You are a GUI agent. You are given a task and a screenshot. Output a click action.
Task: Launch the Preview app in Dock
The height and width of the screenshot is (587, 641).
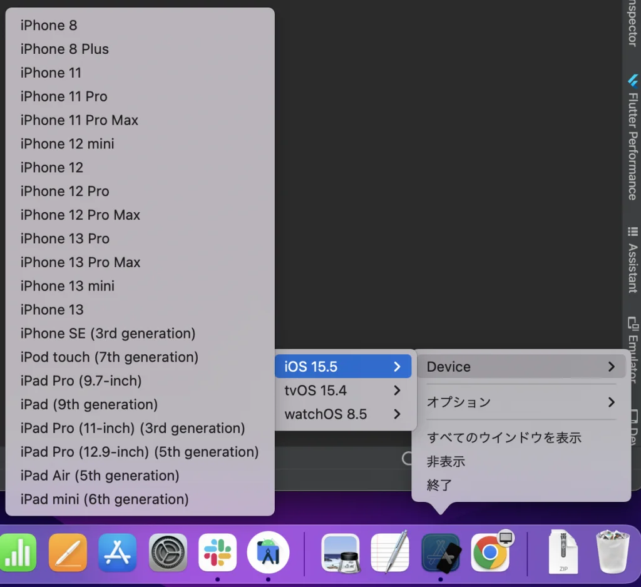(x=340, y=552)
